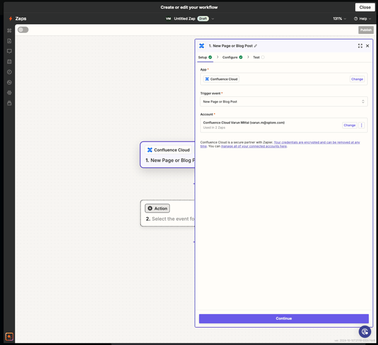Click the VM avatar badge
The width and height of the screenshot is (378, 345).
pos(168,19)
